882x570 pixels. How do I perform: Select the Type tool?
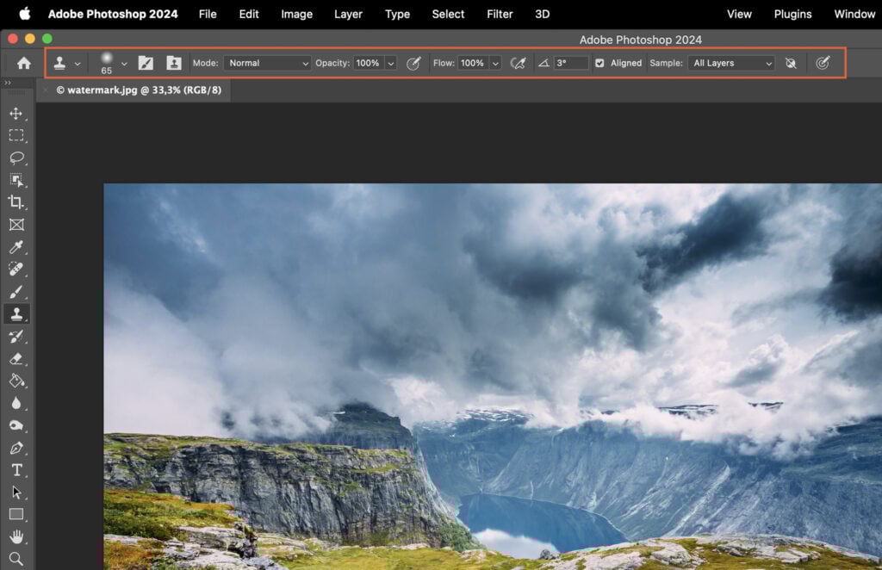tap(17, 471)
